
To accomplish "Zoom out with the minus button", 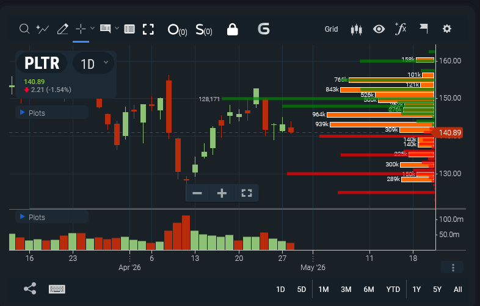I will click(197, 193).
